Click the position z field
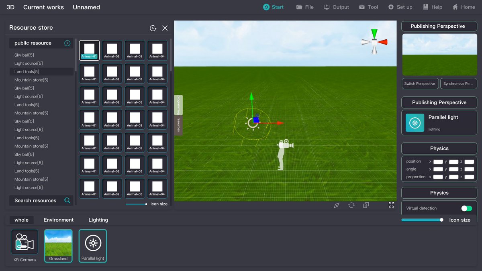Image resolution: width=482 pixels, height=271 pixels. [x=469, y=162]
